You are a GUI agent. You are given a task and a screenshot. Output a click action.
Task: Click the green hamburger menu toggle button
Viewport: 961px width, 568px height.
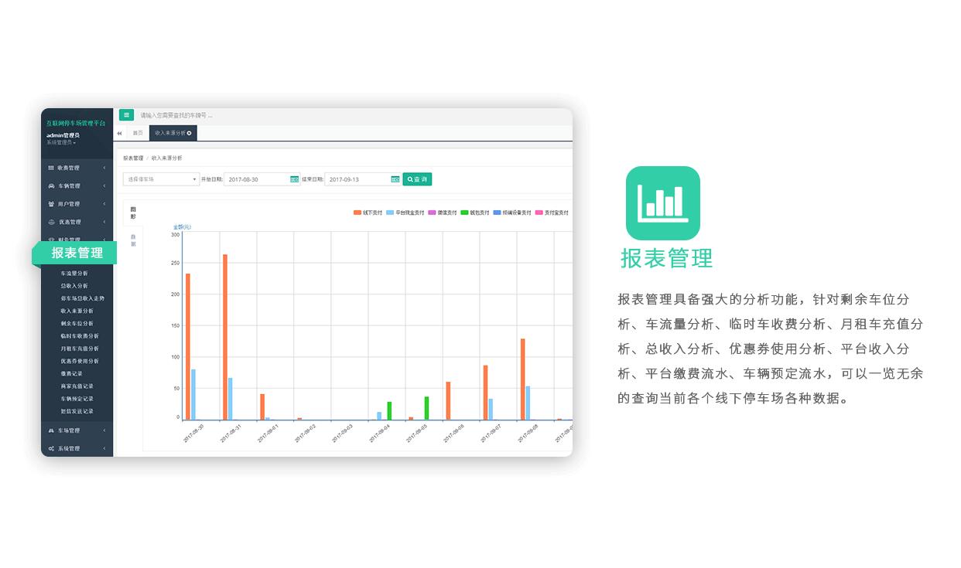pyautogui.click(x=126, y=115)
